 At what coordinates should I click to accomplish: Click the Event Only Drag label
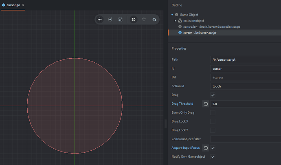pos(183,112)
